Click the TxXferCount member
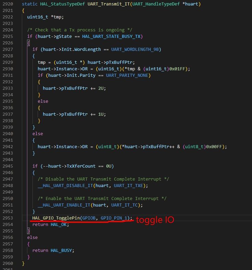Screen dimensions: 252x270 [x=81, y=166]
